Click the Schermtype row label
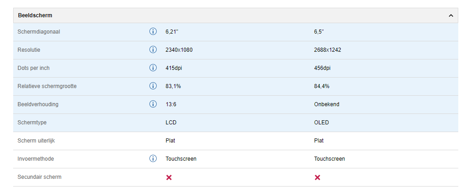The height and width of the screenshot is (187, 476). pyautogui.click(x=32, y=123)
